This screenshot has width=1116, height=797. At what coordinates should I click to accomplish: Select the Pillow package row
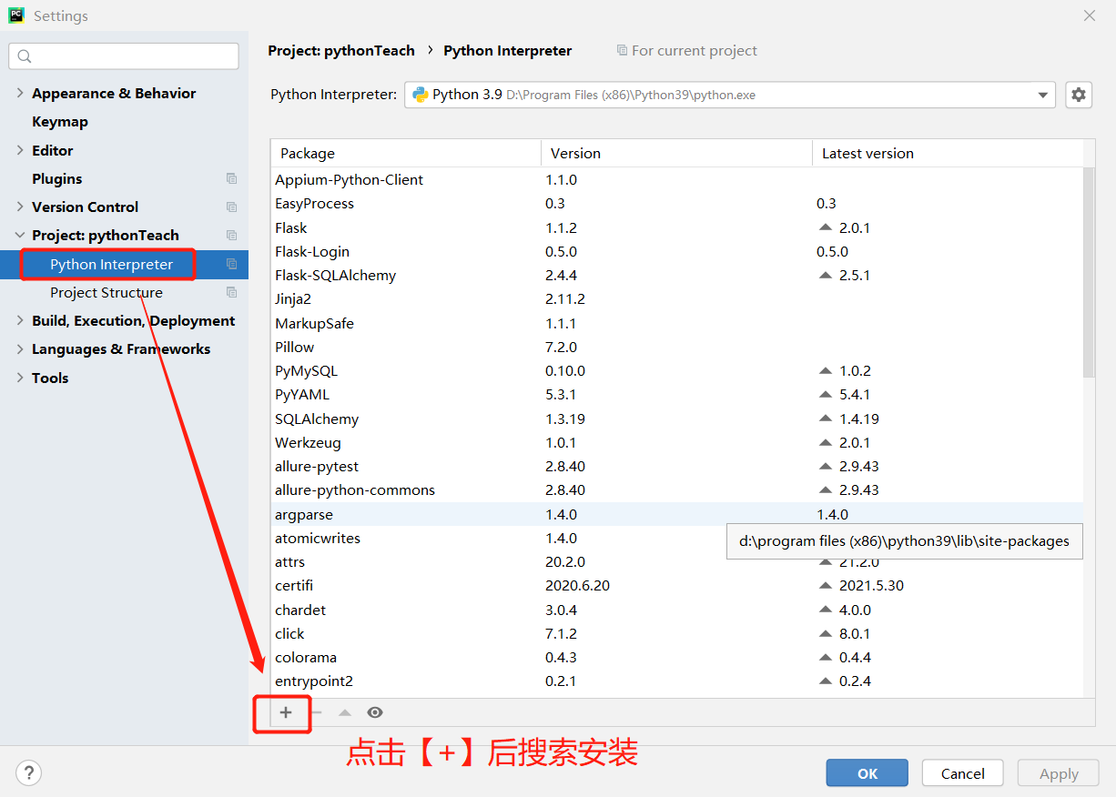coord(677,347)
